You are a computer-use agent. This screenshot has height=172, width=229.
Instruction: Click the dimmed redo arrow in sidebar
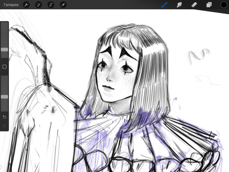[4, 126]
